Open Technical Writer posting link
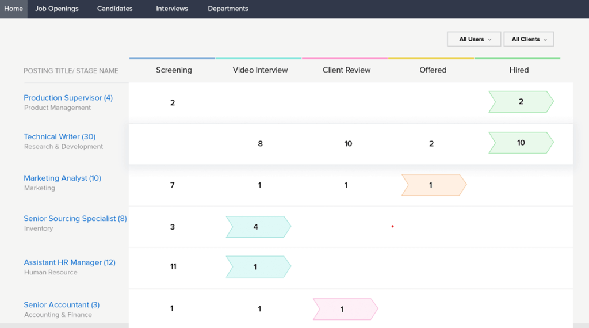The width and height of the screenshot is (589, 328). pyautogui.click(x=60, y=137)
